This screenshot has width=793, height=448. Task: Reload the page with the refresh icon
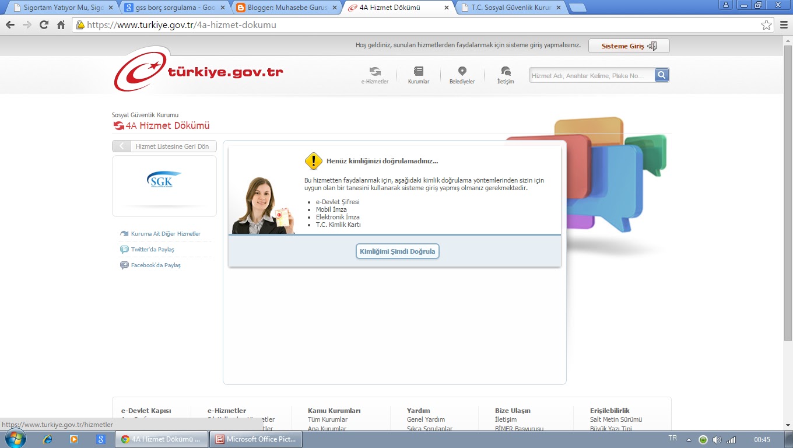(44, 25)
